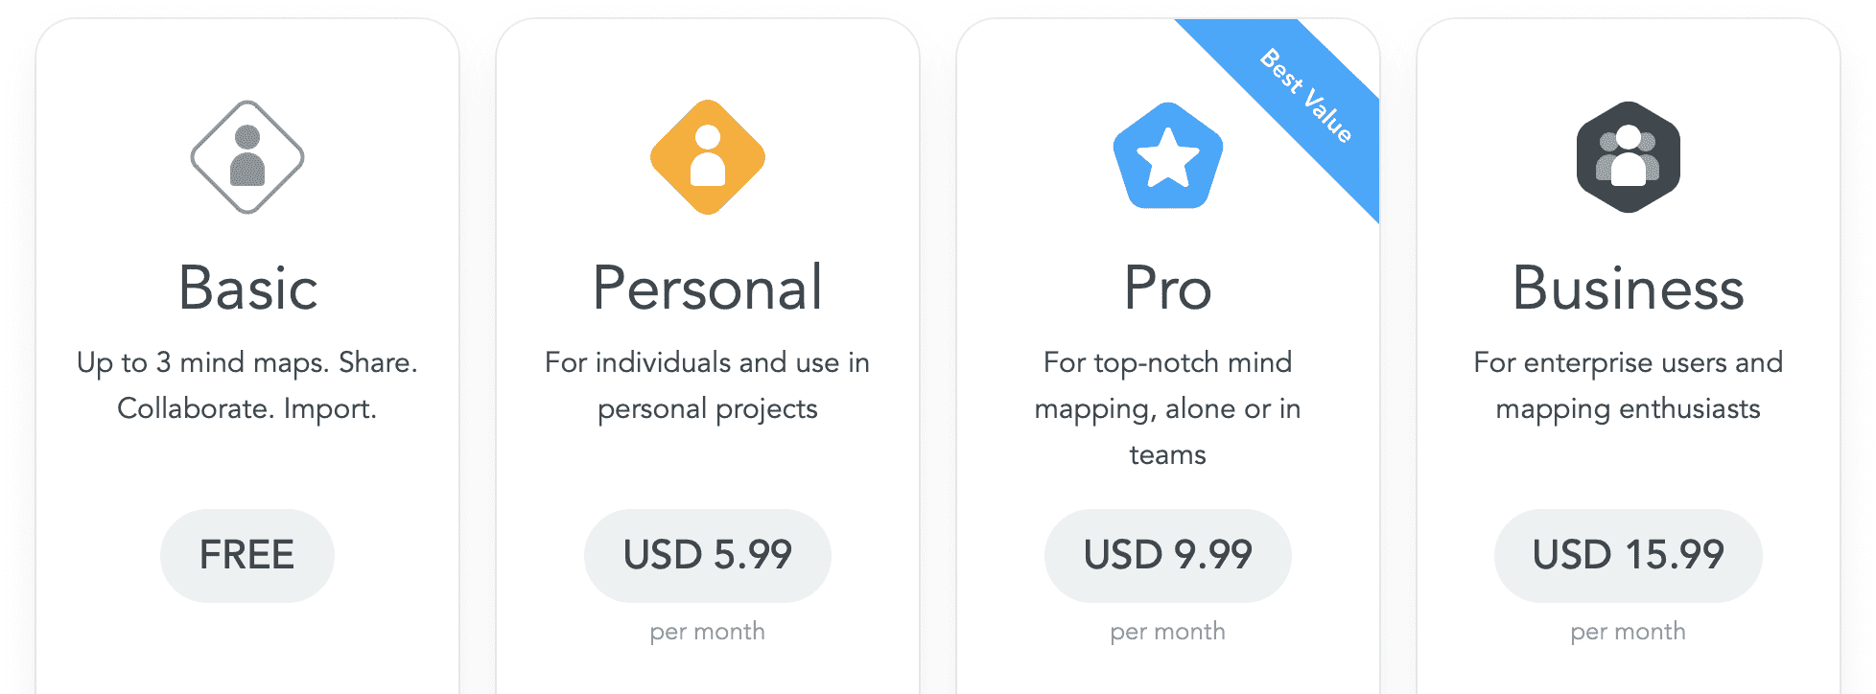Click the Basic plan heading

point(247,288)
